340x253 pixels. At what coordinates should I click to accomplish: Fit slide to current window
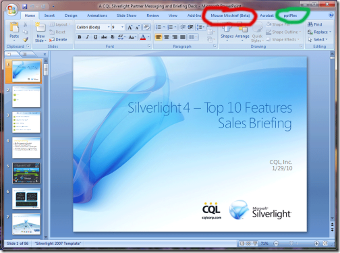[x=325, y=244]
